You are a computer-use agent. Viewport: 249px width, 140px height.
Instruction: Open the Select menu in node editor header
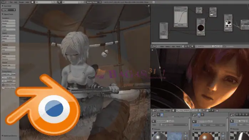pyautogui.click(x=168, y=46)
